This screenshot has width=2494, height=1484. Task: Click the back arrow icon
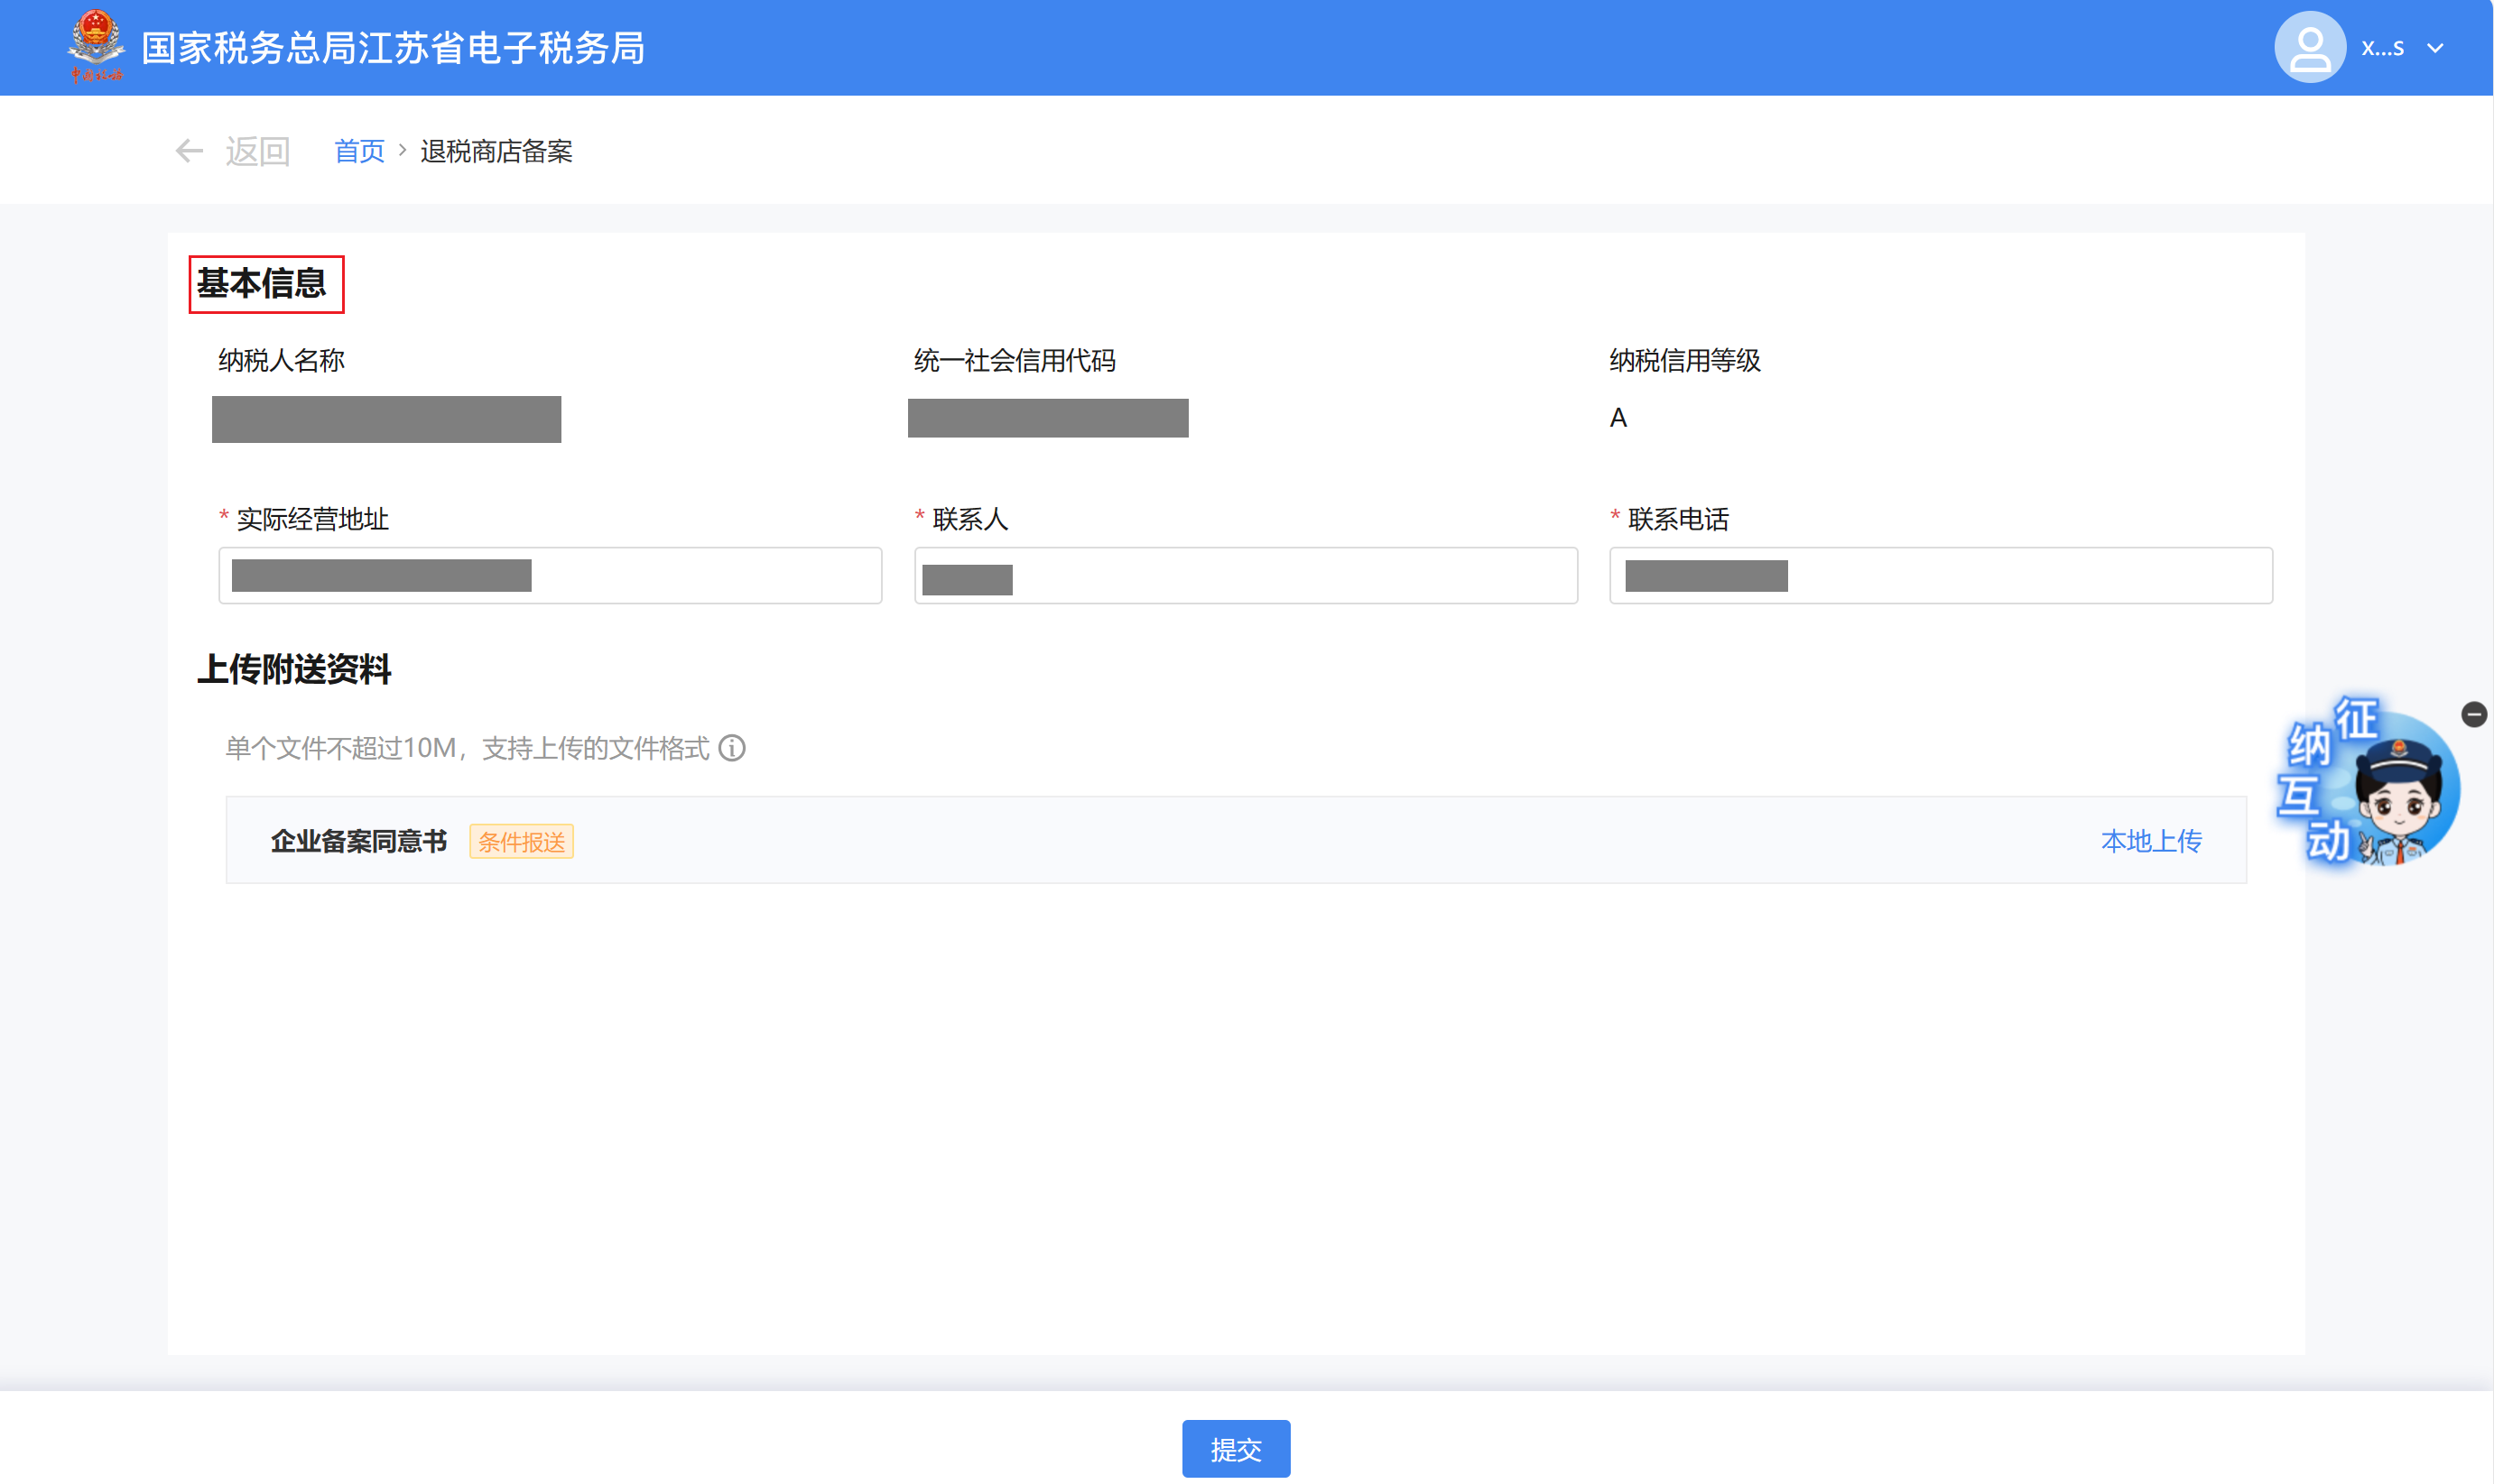coord(188,151)
